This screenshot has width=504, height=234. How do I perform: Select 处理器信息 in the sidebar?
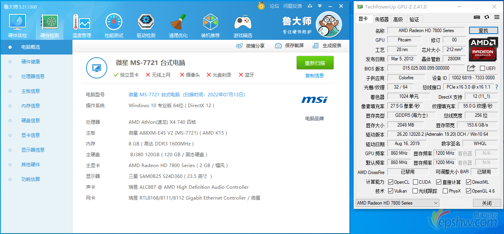(36, 77)
